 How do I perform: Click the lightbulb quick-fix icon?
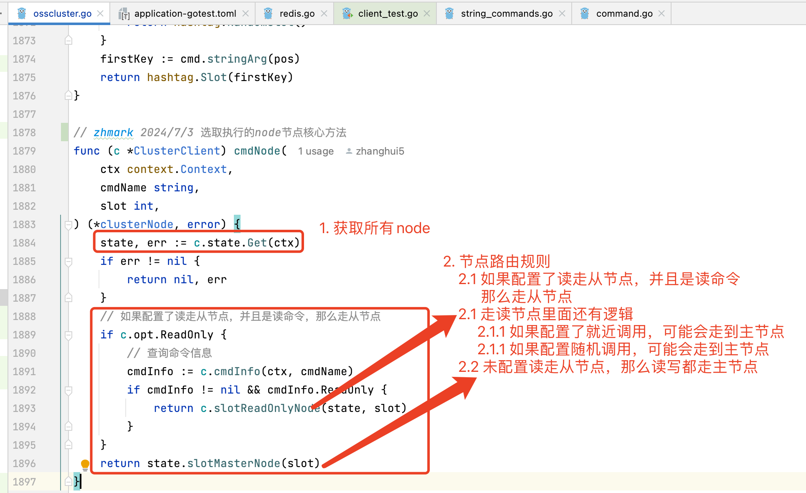(85, 464)
